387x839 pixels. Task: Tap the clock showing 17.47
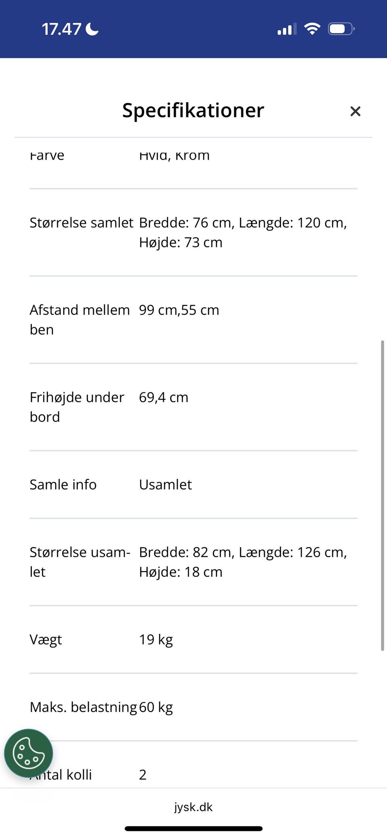point(62,28)
